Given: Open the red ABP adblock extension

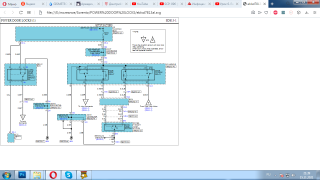Looking at the screenshot, I should pyautogui.click(x=275, y=12).
